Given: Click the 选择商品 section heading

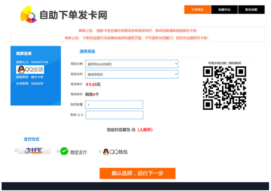Looking at the screenshot, I should pos(87,51).
